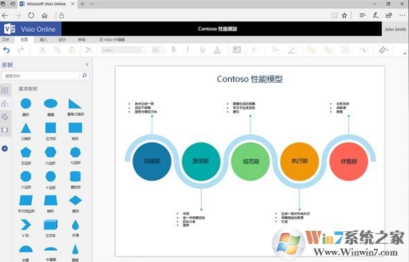Pick the Can cylinder shape (圆柱形)
409x262 pixels.
pyautogui.click(x=75, y=177)
